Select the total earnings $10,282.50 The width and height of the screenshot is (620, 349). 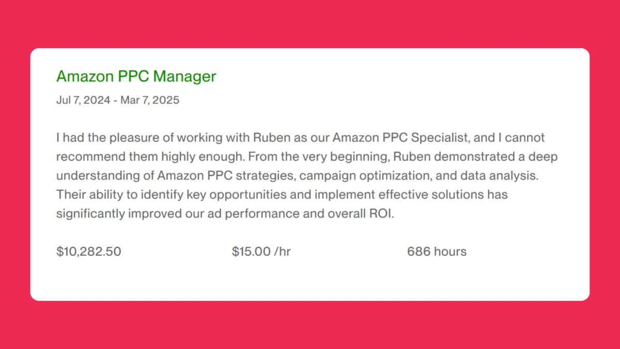[89, 252]
